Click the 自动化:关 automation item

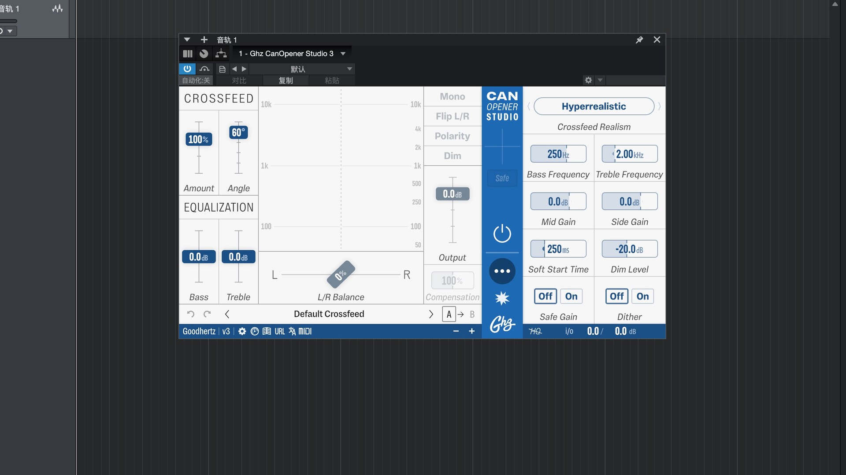pos(196,80)
